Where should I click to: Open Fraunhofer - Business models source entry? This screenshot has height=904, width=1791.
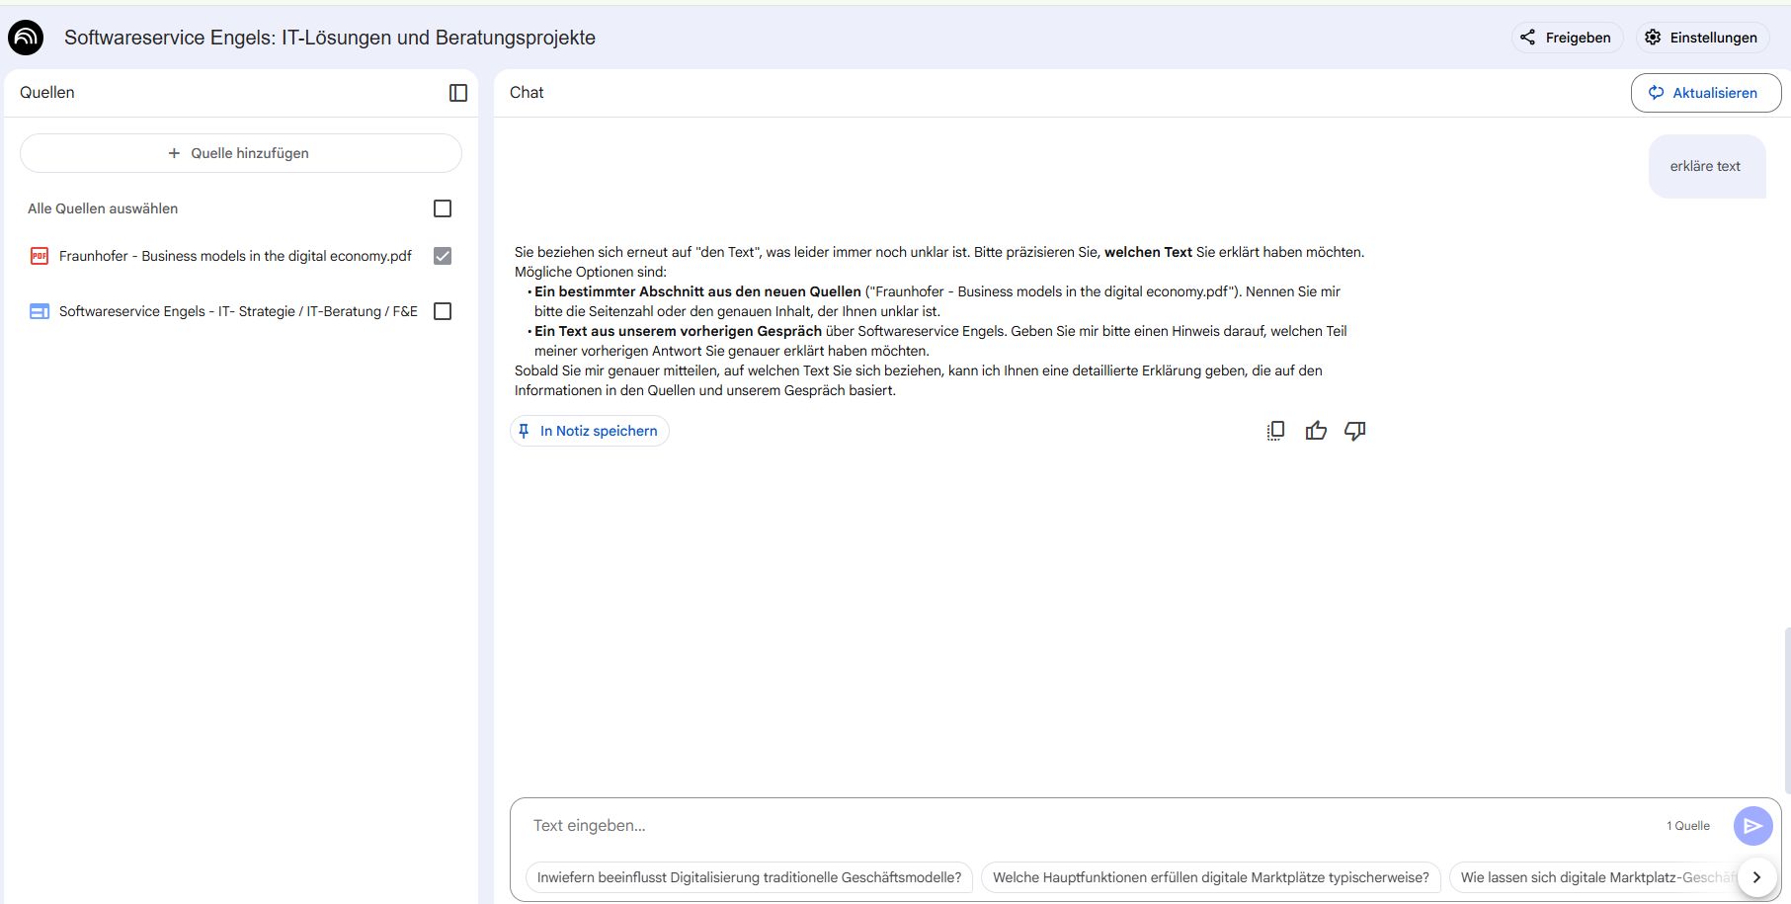pos(235,256)
